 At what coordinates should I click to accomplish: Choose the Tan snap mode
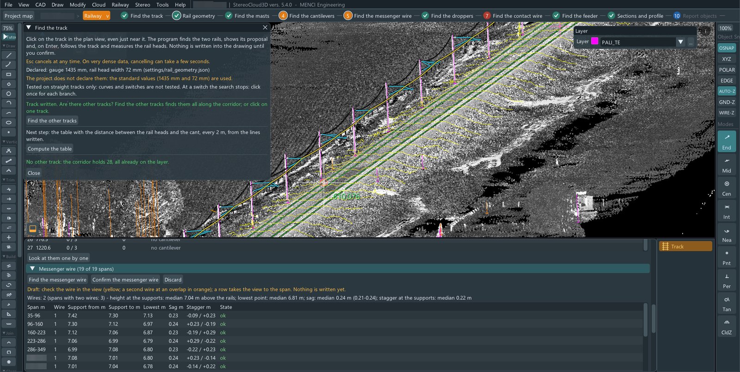(x=727, y=303)
